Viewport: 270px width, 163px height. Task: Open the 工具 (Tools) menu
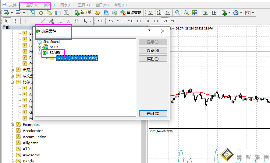84,5
